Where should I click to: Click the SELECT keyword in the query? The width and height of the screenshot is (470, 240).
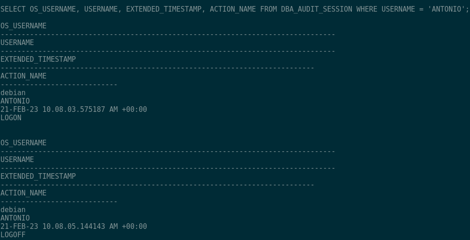tap(13, 9)
